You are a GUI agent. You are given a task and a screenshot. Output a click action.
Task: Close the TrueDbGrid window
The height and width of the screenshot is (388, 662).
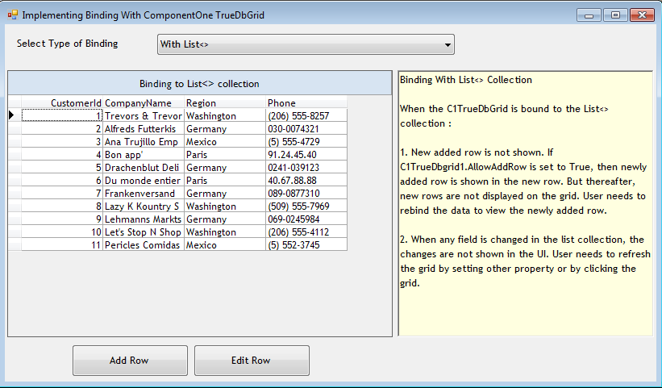(x=641, y=15)
